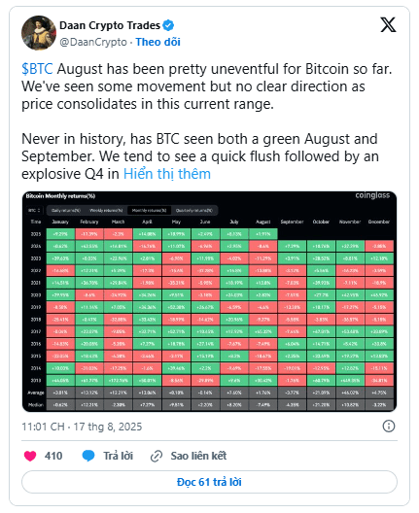The width and height of the screenshot is (419, 513).
Task: Select the Monthly returns(%) tab
Action: 150,211
